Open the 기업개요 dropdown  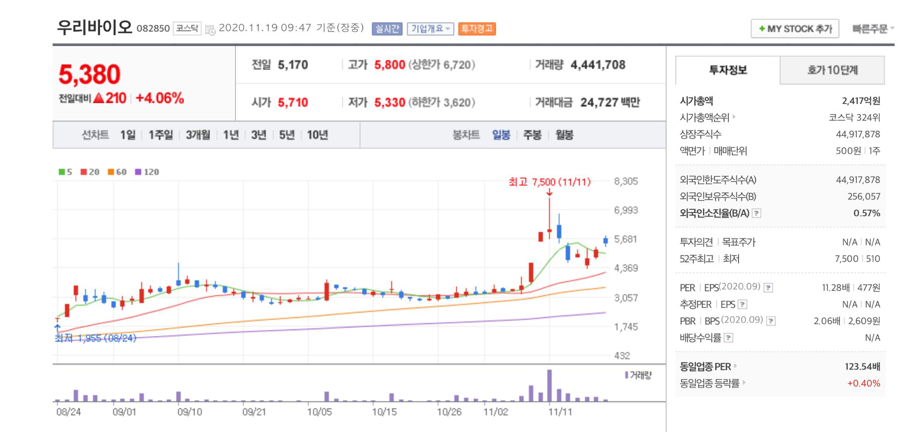pyautogui.click(x=430, y=29)
